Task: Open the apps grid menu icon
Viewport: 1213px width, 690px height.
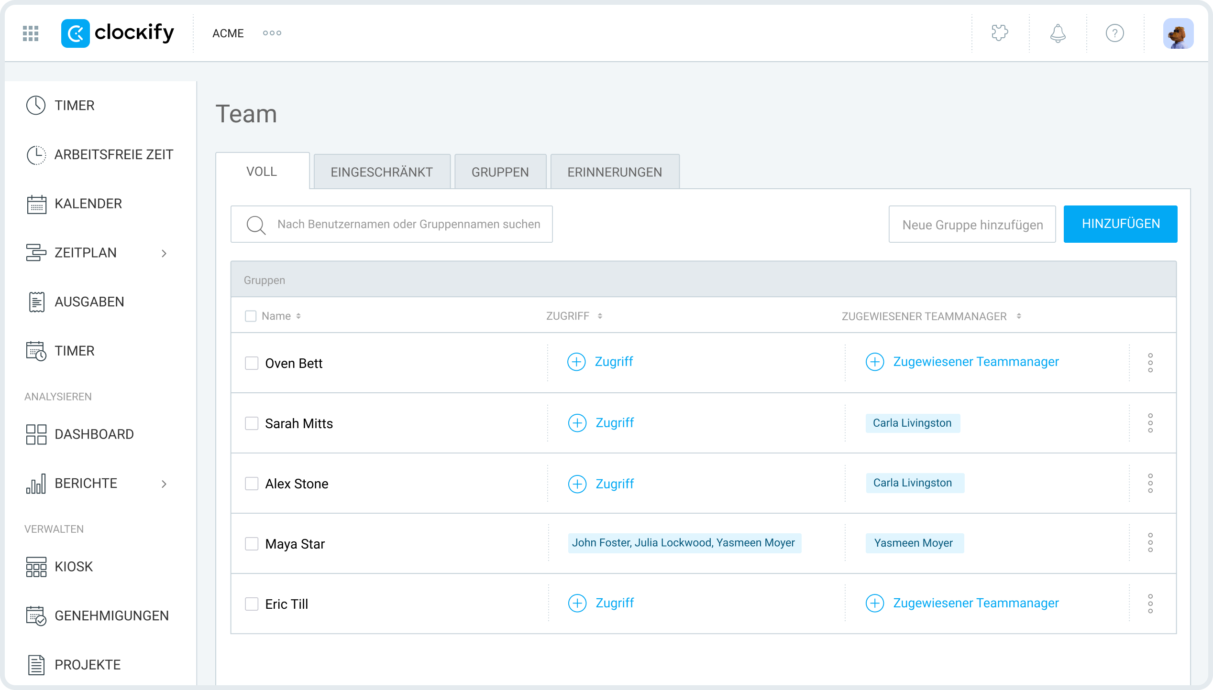Action: click(31, 33)
